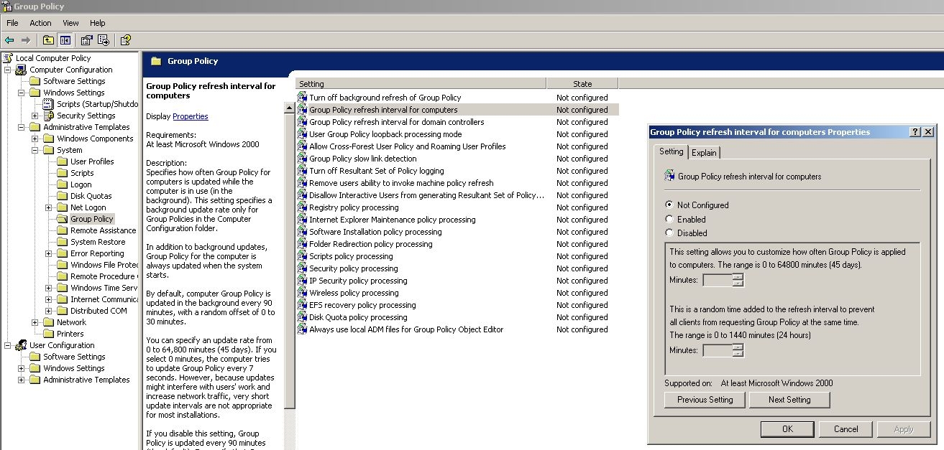944x450 pixels.
Task: Expand the Error Reporting tree node
Action: click(49, 253)
